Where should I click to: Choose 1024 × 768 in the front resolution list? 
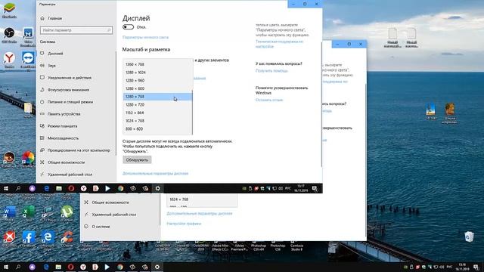point(157,121)
